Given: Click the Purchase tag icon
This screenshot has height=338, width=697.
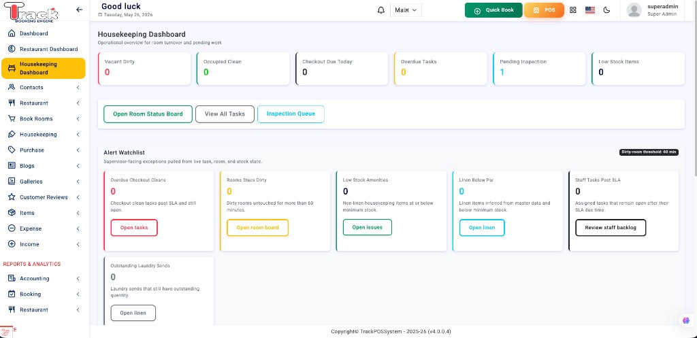Looking at the screenshot, I should click(x=12, y=150).
